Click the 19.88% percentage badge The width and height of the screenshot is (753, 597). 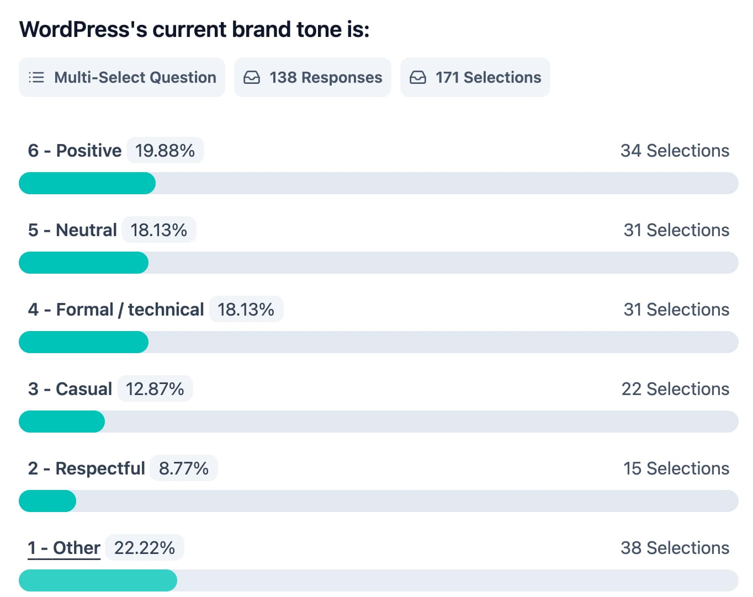(x=165, y=151)
